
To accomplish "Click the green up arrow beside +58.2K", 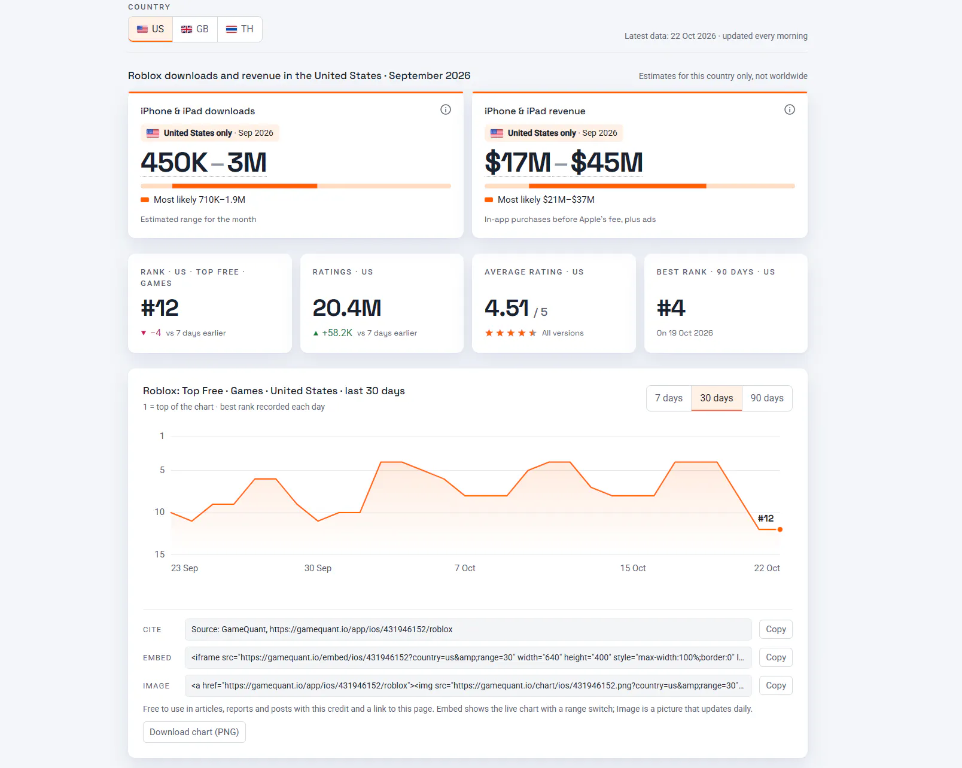I will 316,333.
